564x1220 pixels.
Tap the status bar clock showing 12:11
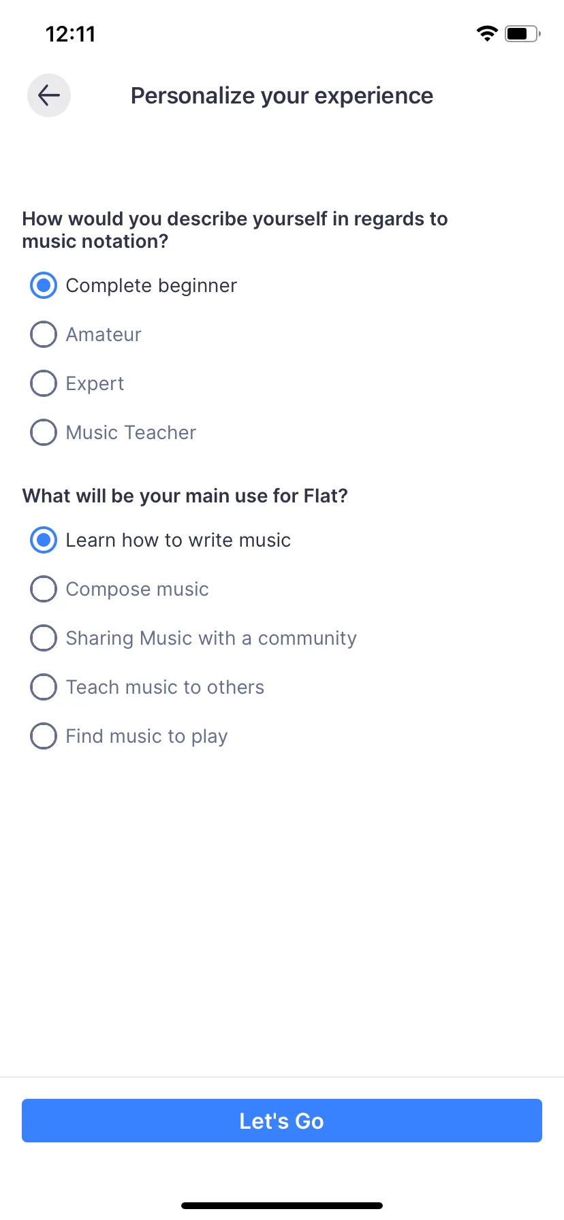pos(71,34)
